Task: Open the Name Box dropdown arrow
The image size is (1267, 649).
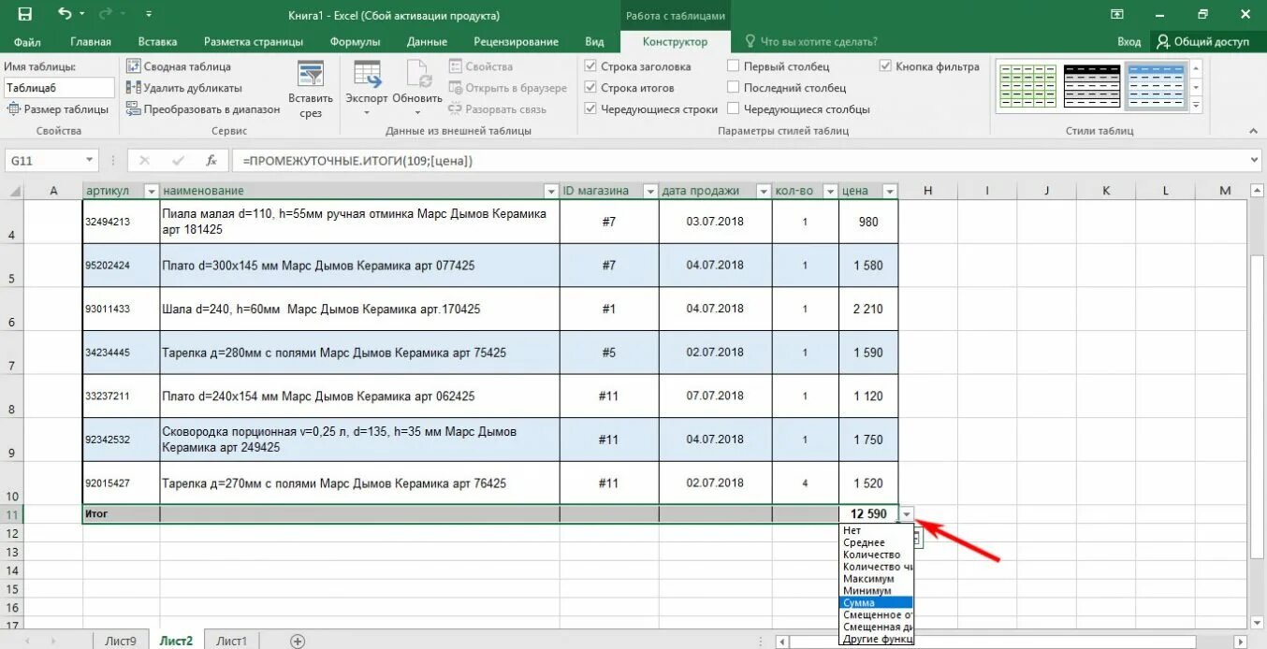Action: pos(89,161)
